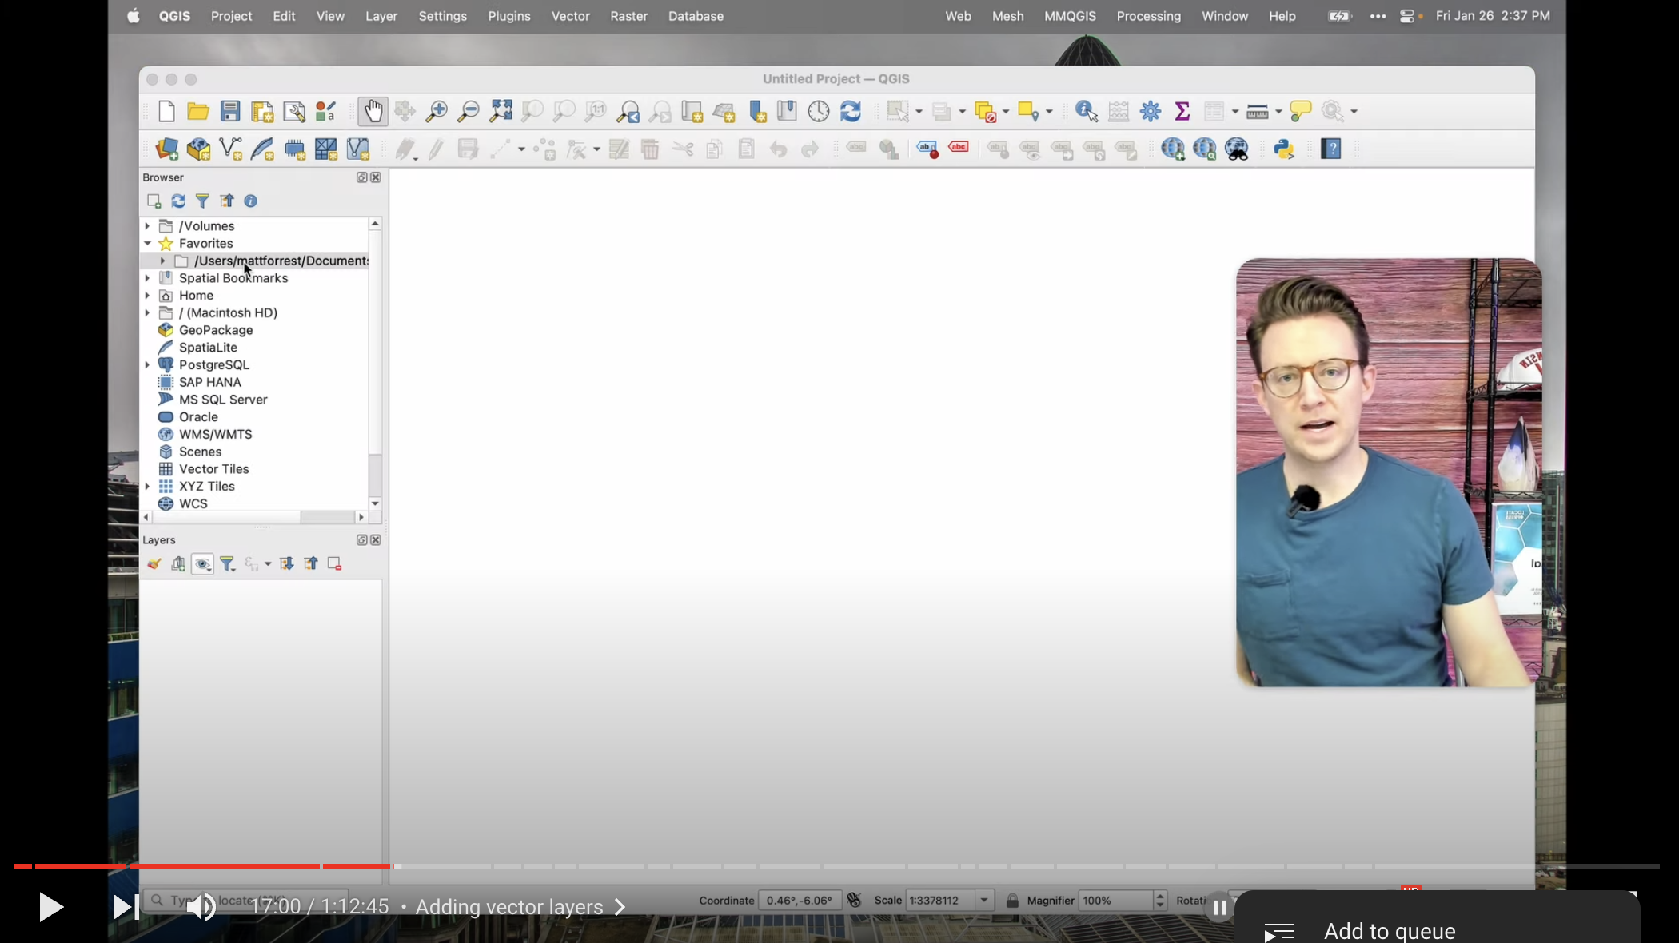Show the statistical summary sigma icon

1182,111
